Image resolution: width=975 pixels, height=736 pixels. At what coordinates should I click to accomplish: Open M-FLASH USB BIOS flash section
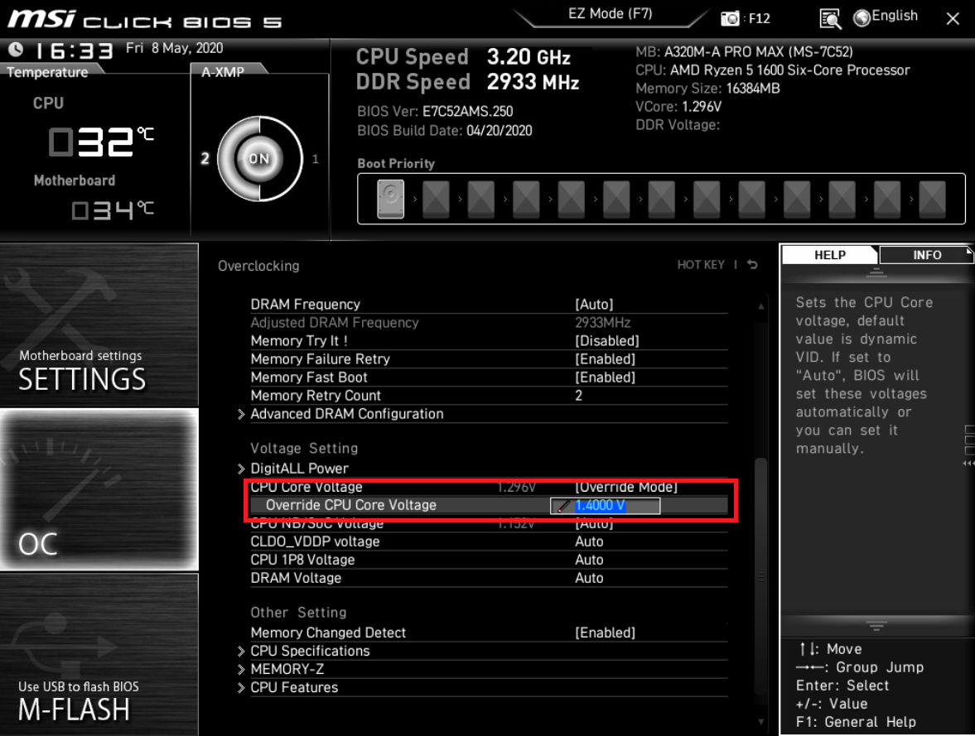click(x=99, y=655)
